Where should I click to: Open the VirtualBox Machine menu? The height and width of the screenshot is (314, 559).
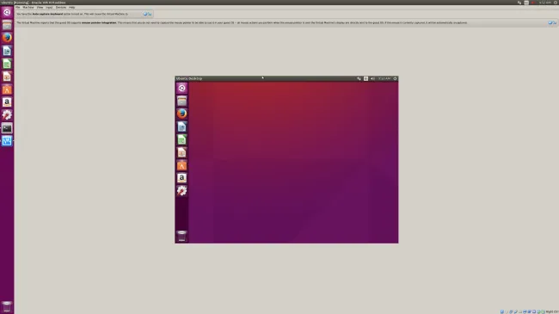pos(28,7)
